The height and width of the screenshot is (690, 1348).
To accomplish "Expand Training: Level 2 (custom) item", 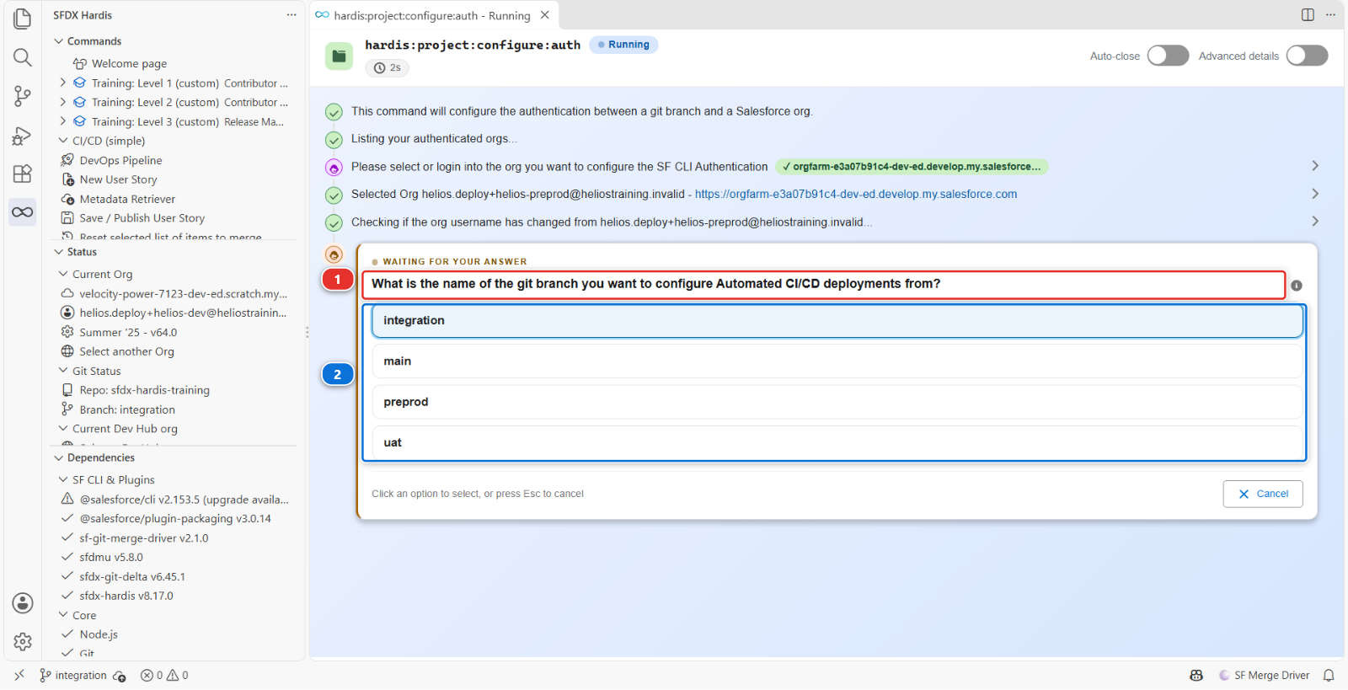I will (62, 102).
